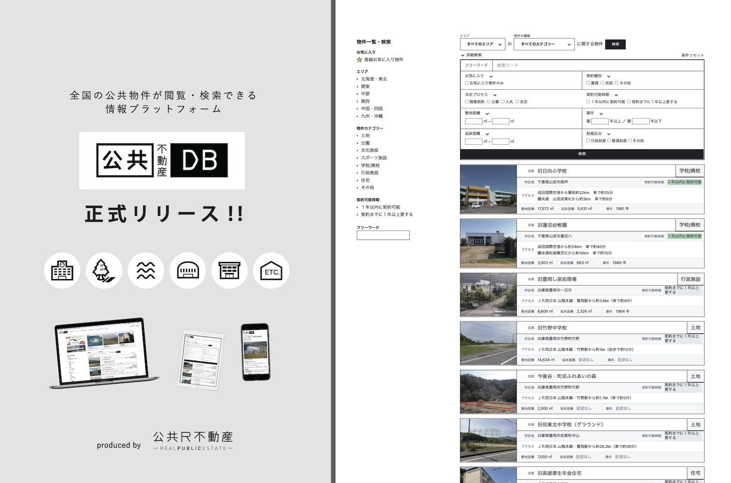
Task: Click the storefront warehouse category icon
Action: 230,270
